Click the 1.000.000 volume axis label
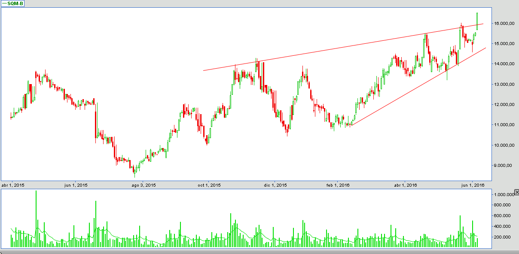519x254 pixels. [504, 195]
